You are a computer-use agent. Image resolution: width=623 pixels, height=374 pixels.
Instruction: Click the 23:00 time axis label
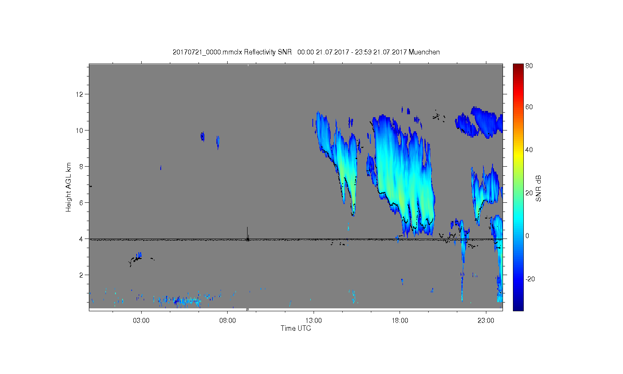pos(486,321)
